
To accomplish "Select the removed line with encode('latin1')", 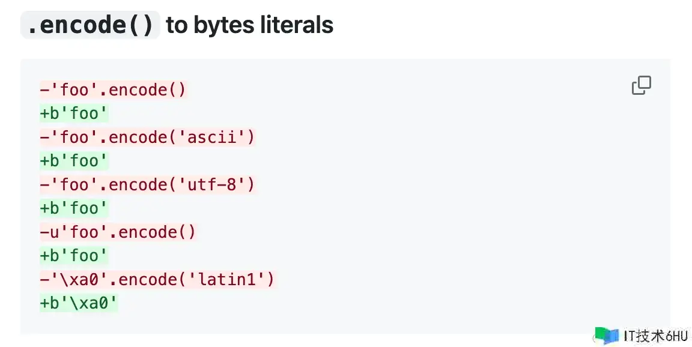I will pos(157,279).
